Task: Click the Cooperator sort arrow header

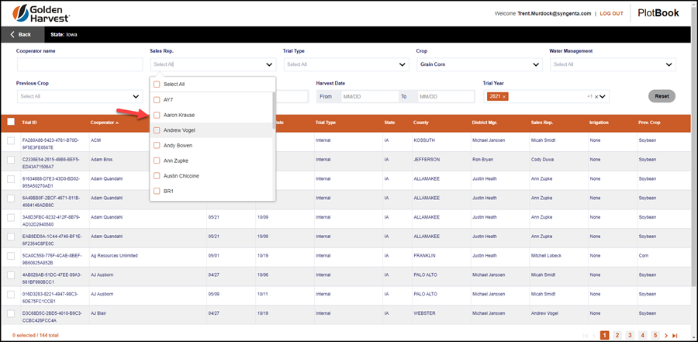Action: [x=104, y=122]
